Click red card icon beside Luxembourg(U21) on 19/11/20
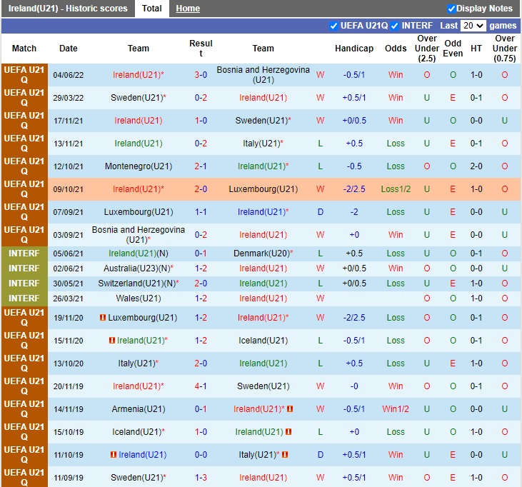 point(103,318)
